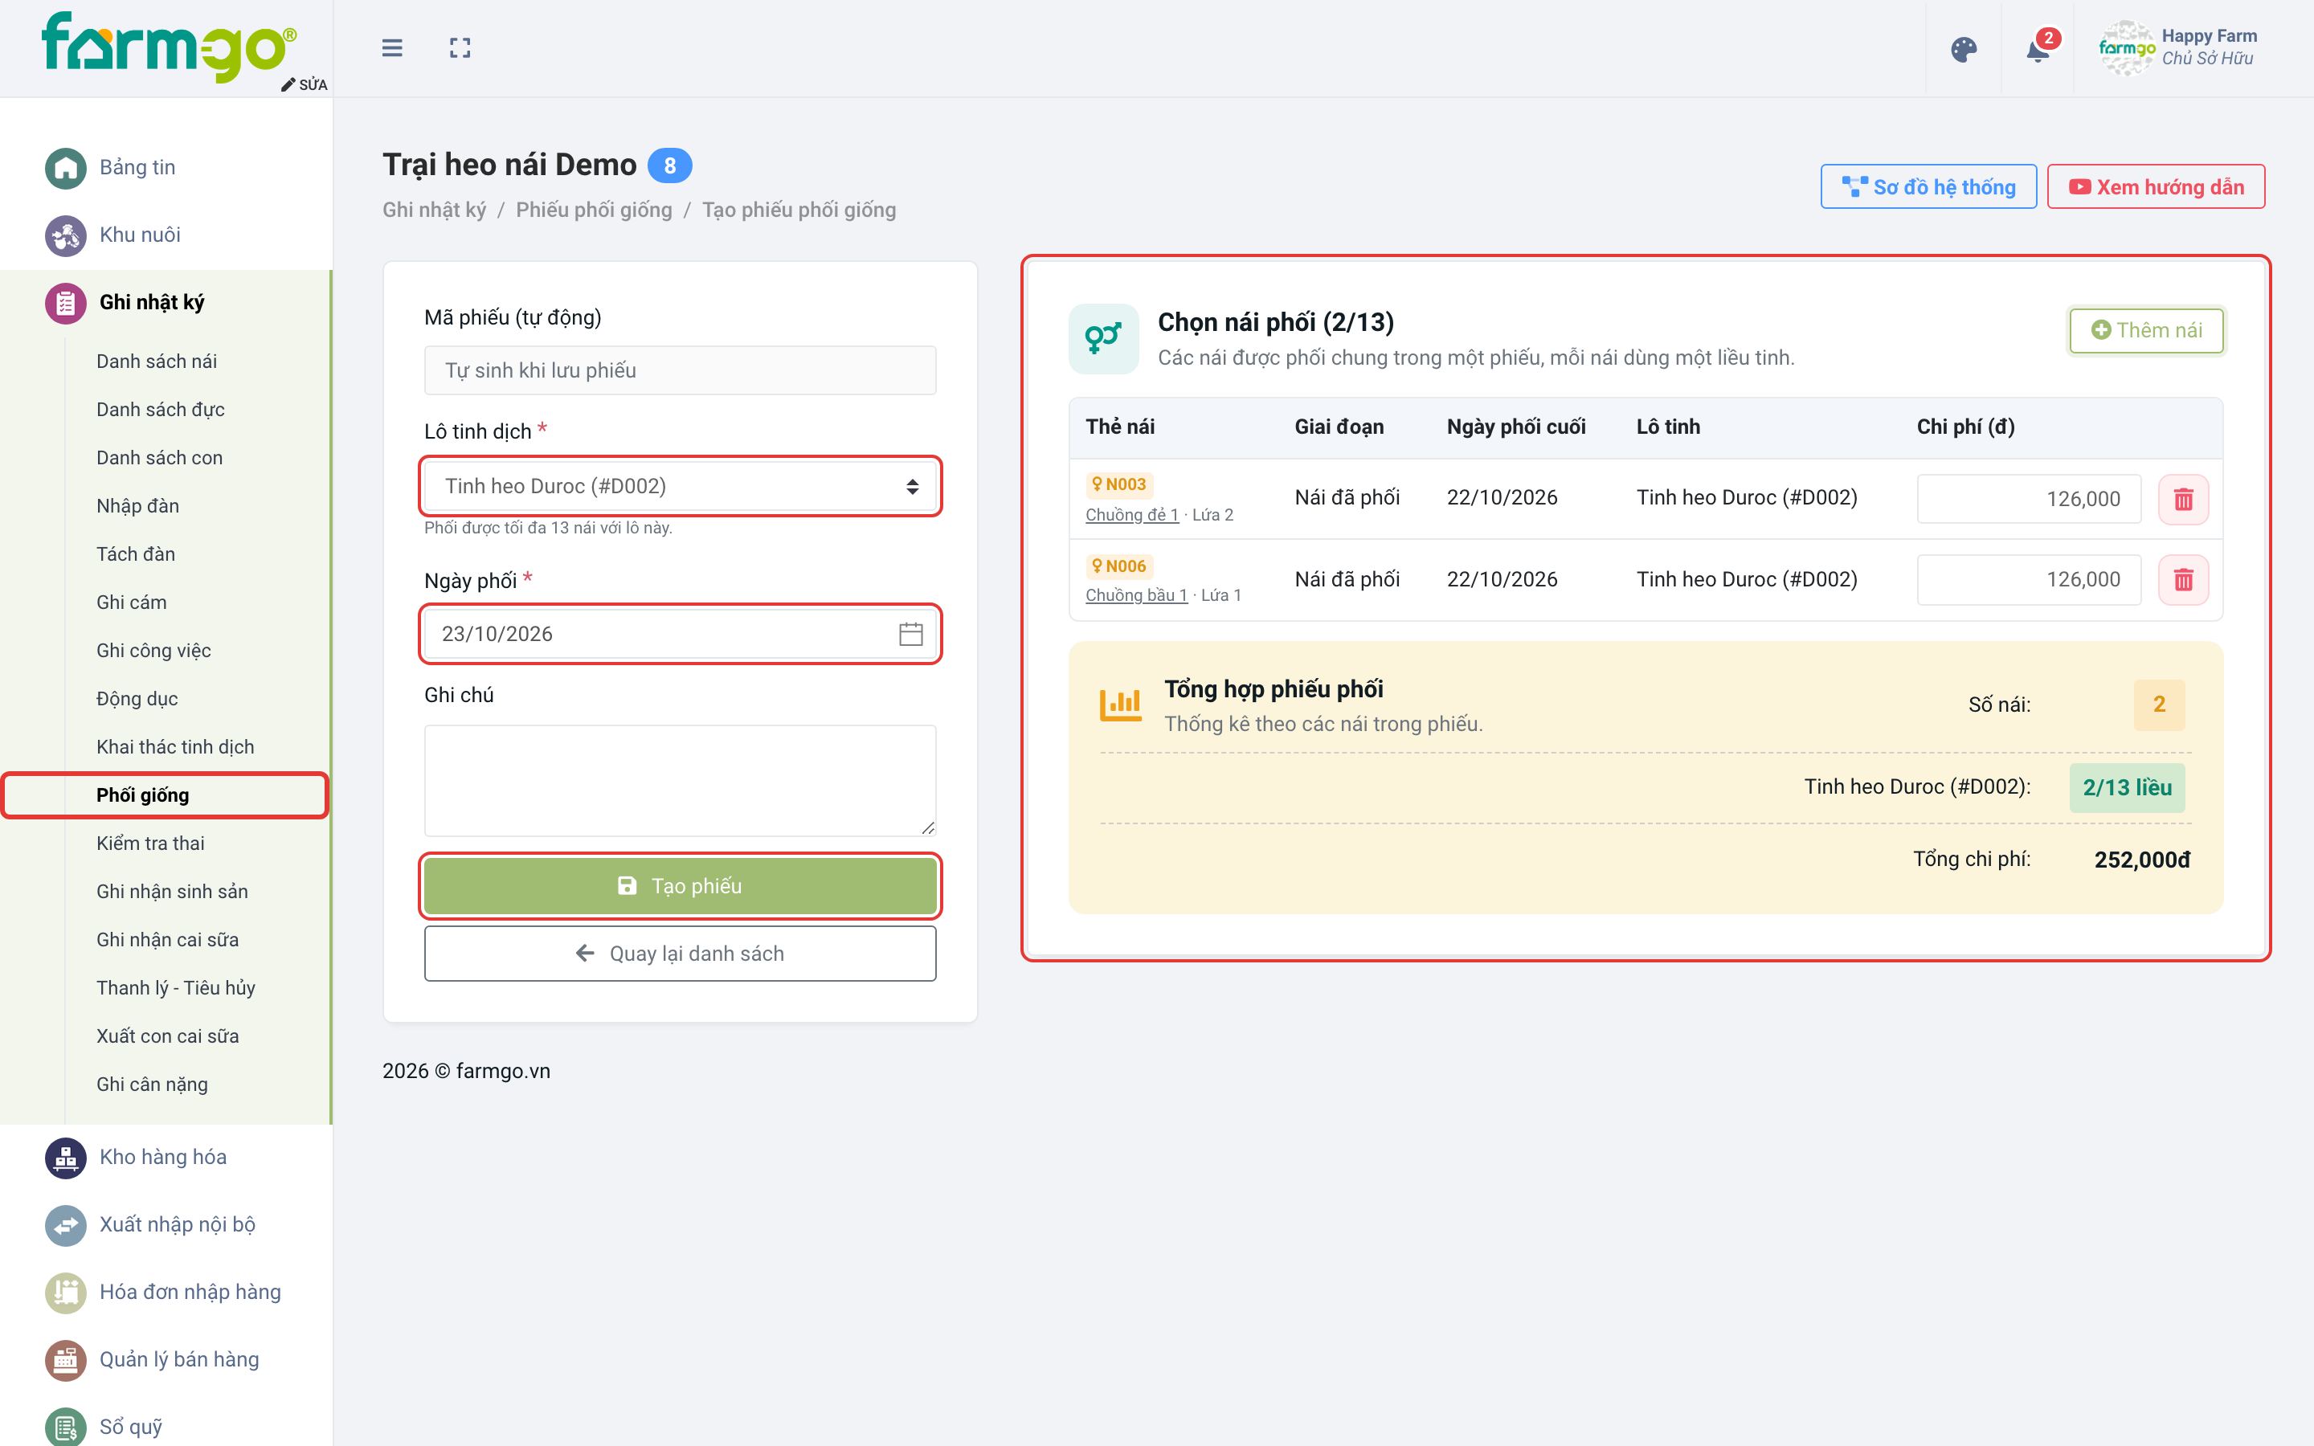
Task: Click the fullscreen expand icon
Action: point(460,48)
